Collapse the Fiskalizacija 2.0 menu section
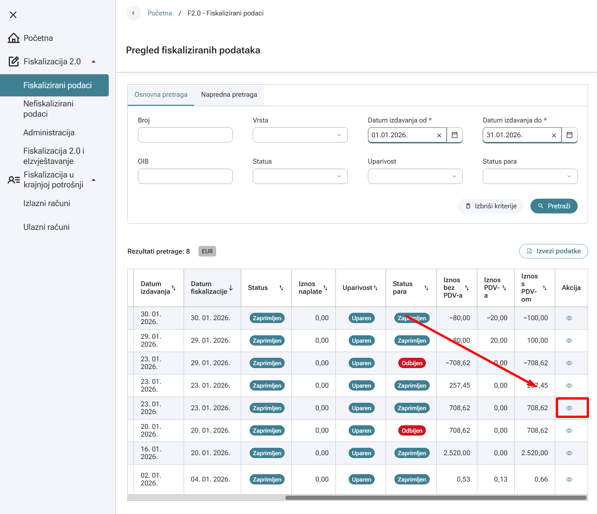The image size is (597, 514). [x=94, y=62]
